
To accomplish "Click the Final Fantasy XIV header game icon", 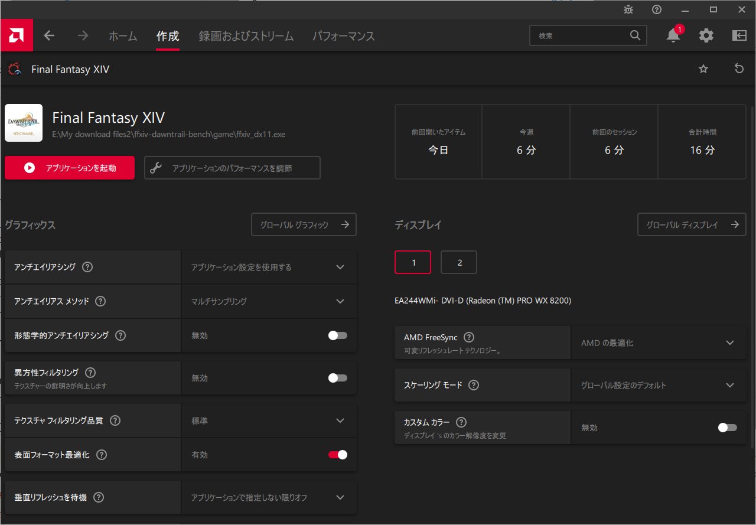I will [14, 69].
